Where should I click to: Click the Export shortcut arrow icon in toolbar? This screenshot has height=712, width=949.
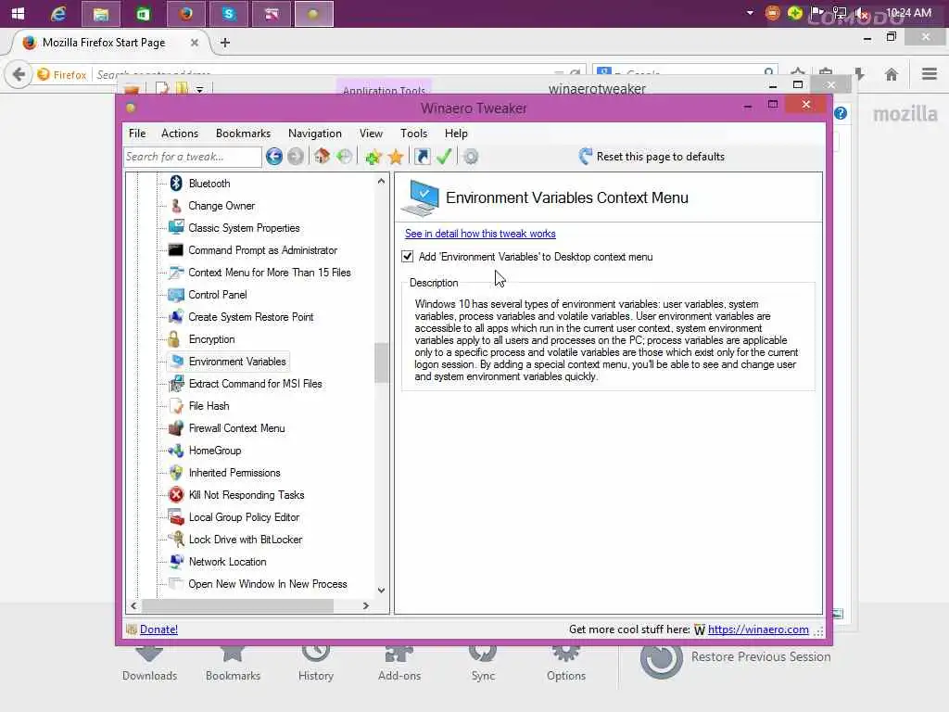point(422,157)
